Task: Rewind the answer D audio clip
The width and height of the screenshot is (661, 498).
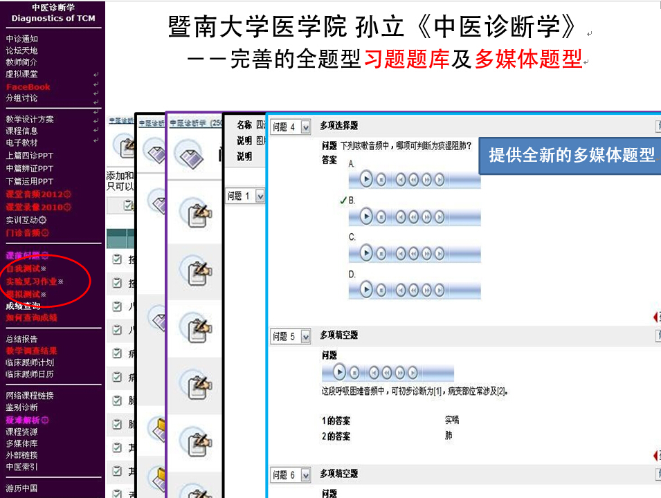Action: coord(413,290)
